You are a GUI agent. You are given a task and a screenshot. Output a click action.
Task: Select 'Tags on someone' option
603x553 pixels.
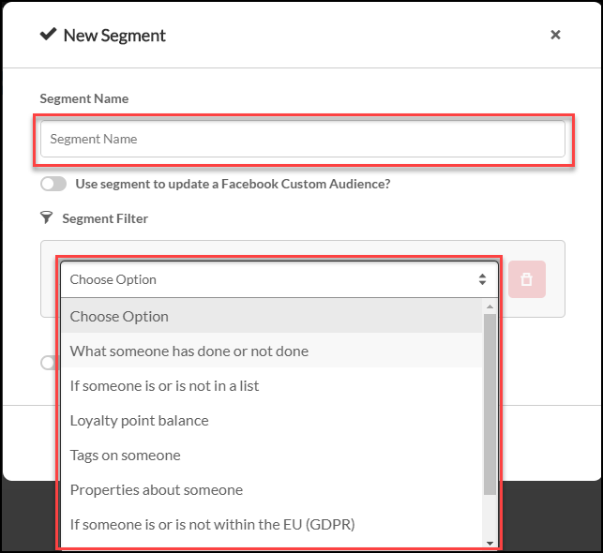(x=272, y=455)
